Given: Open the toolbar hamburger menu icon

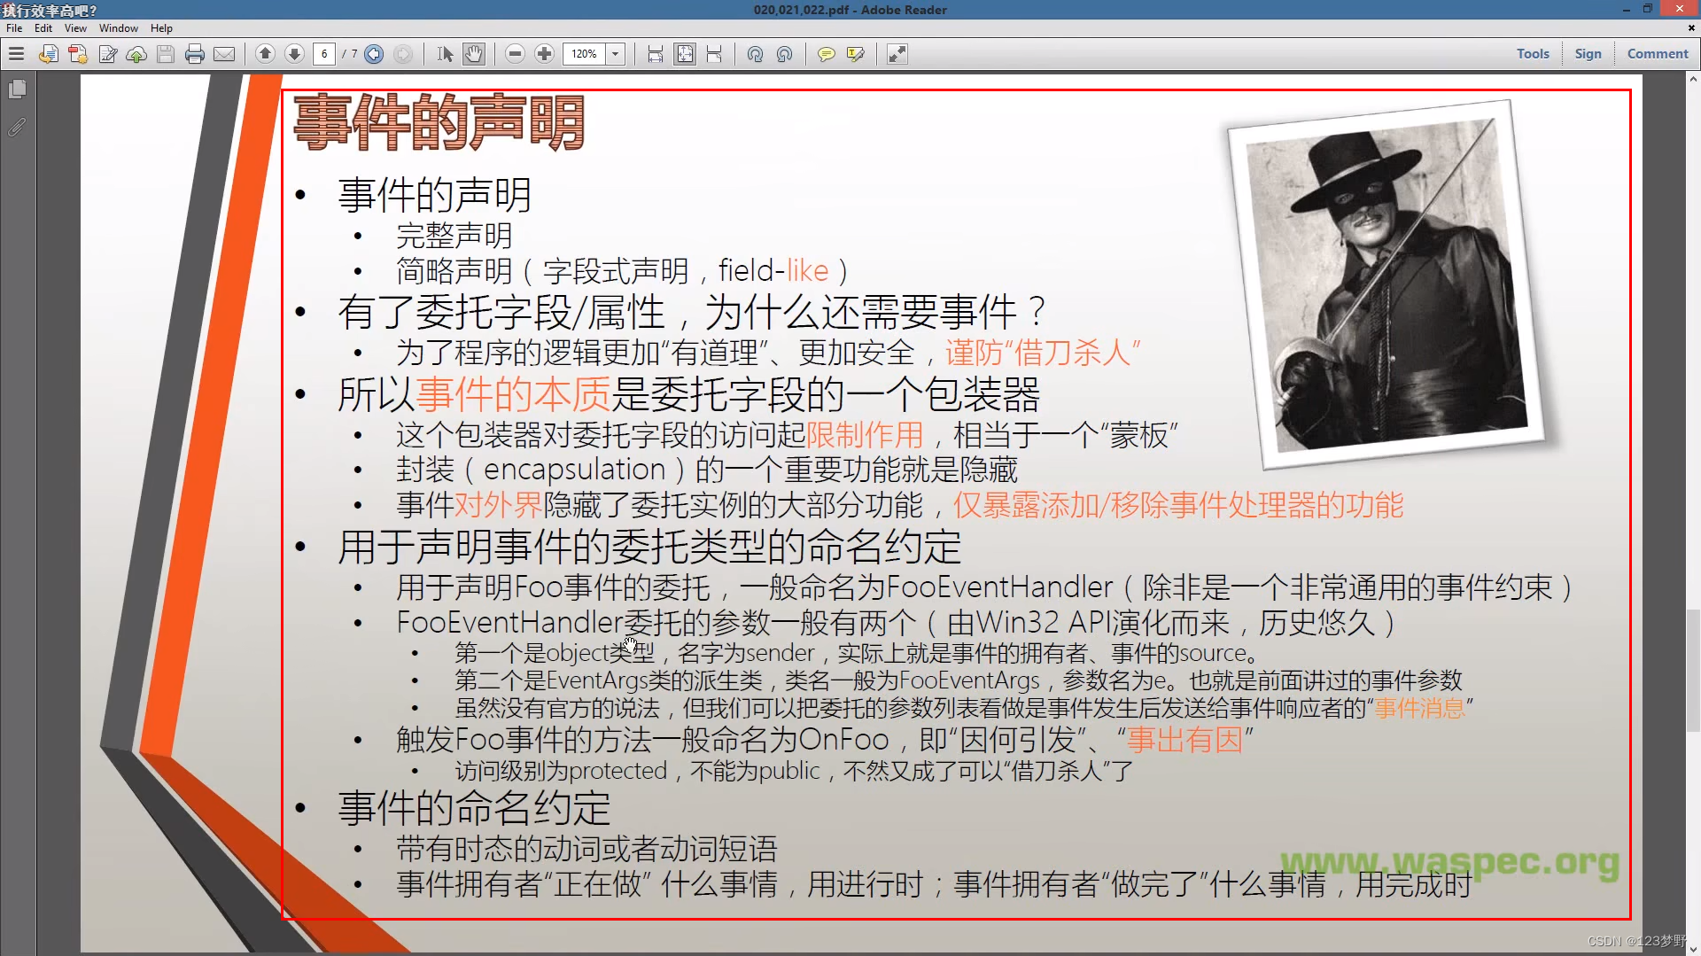Looking at the screenshot, I should pos(16,54).
